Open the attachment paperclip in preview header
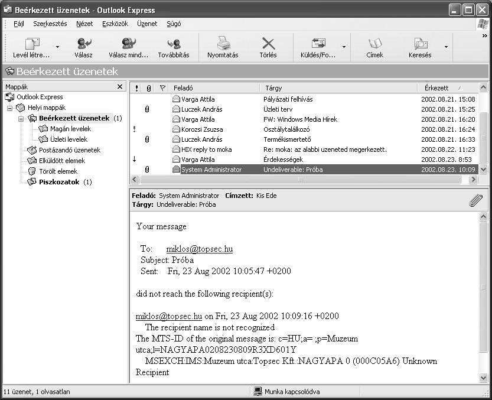The height and width of the screenshot is (400, 492). tap(475, 200)
